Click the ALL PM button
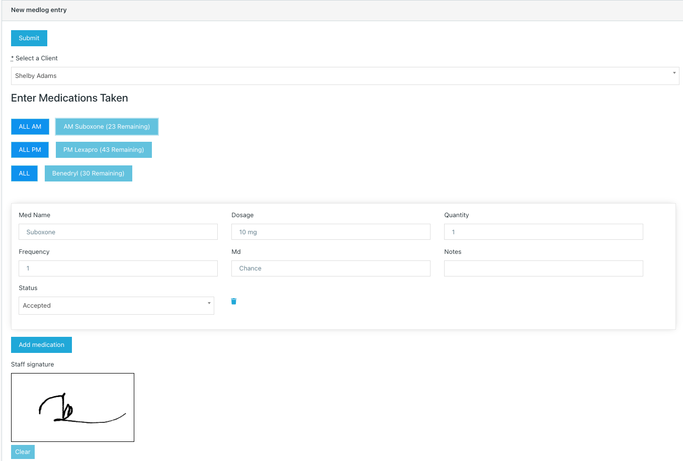The image size is (683, 461). (30, 150)
